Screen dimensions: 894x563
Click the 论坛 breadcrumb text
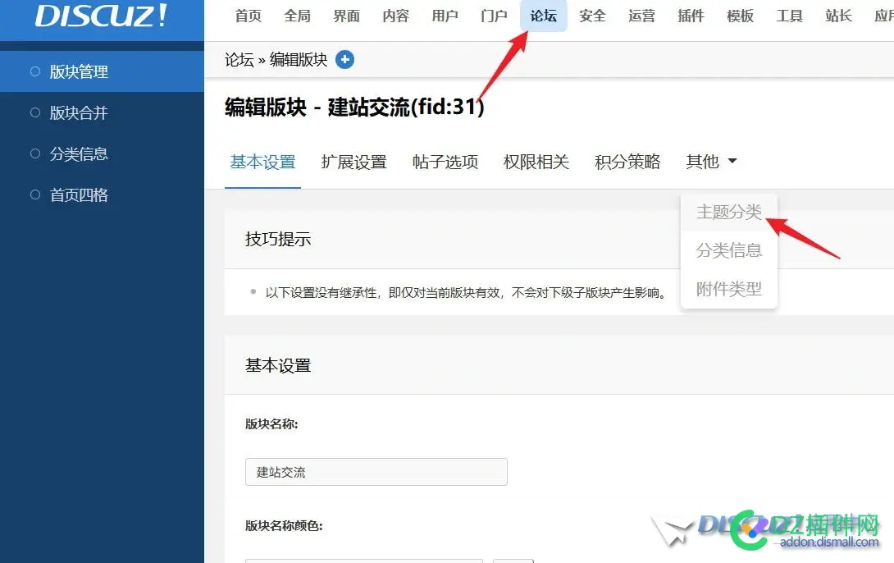point(239,59)
